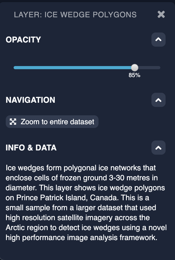Click the 85% opacity value label
175x260 pixels.
pos(134,75)
